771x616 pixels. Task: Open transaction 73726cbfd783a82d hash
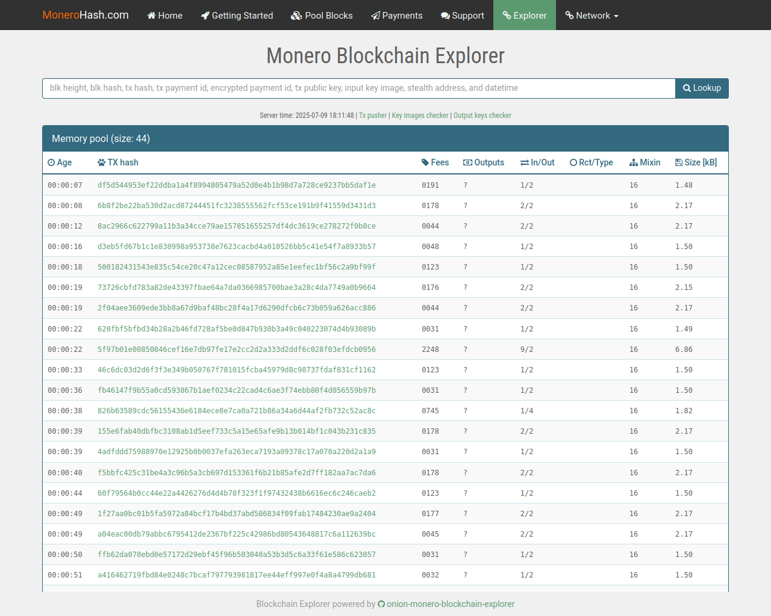pos(237,288)
